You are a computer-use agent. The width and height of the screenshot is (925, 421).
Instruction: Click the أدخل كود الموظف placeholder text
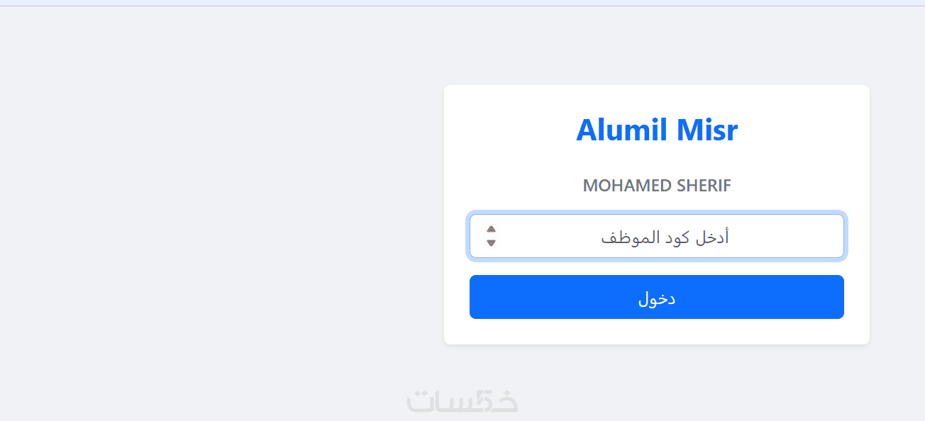coord(665,237)
